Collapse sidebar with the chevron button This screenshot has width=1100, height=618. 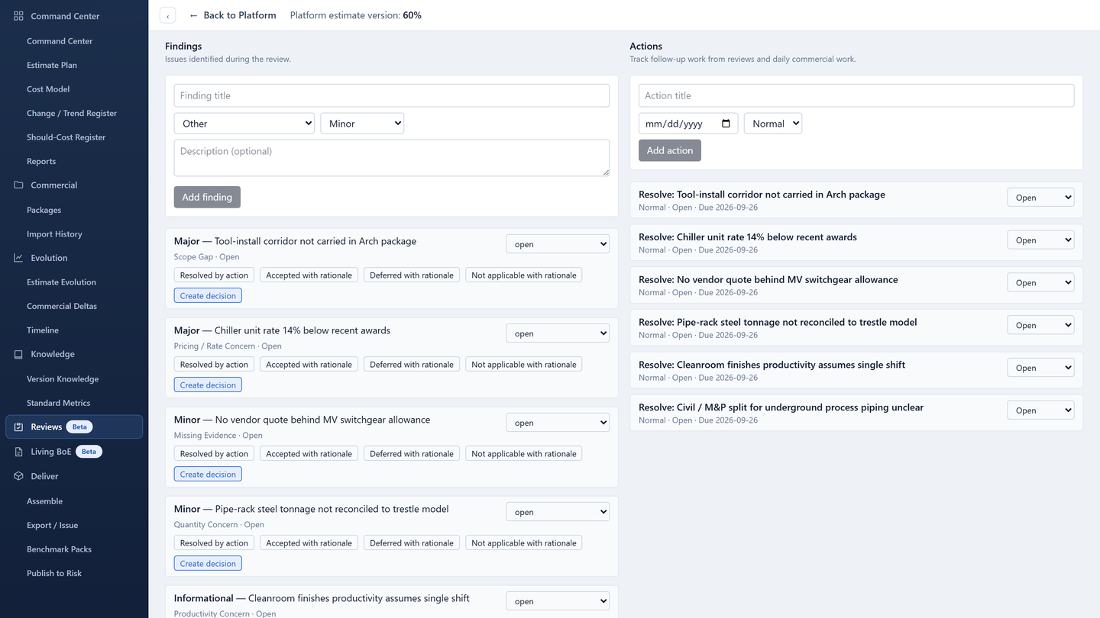click(x=167, y=16)
